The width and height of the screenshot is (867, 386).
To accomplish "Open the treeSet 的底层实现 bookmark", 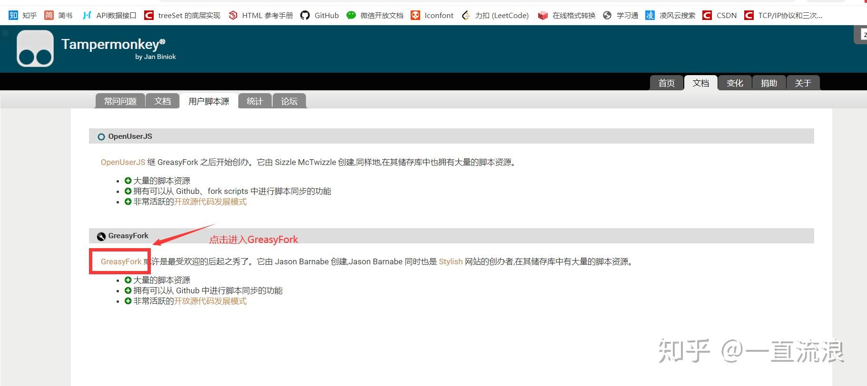I will coord(182,15).
